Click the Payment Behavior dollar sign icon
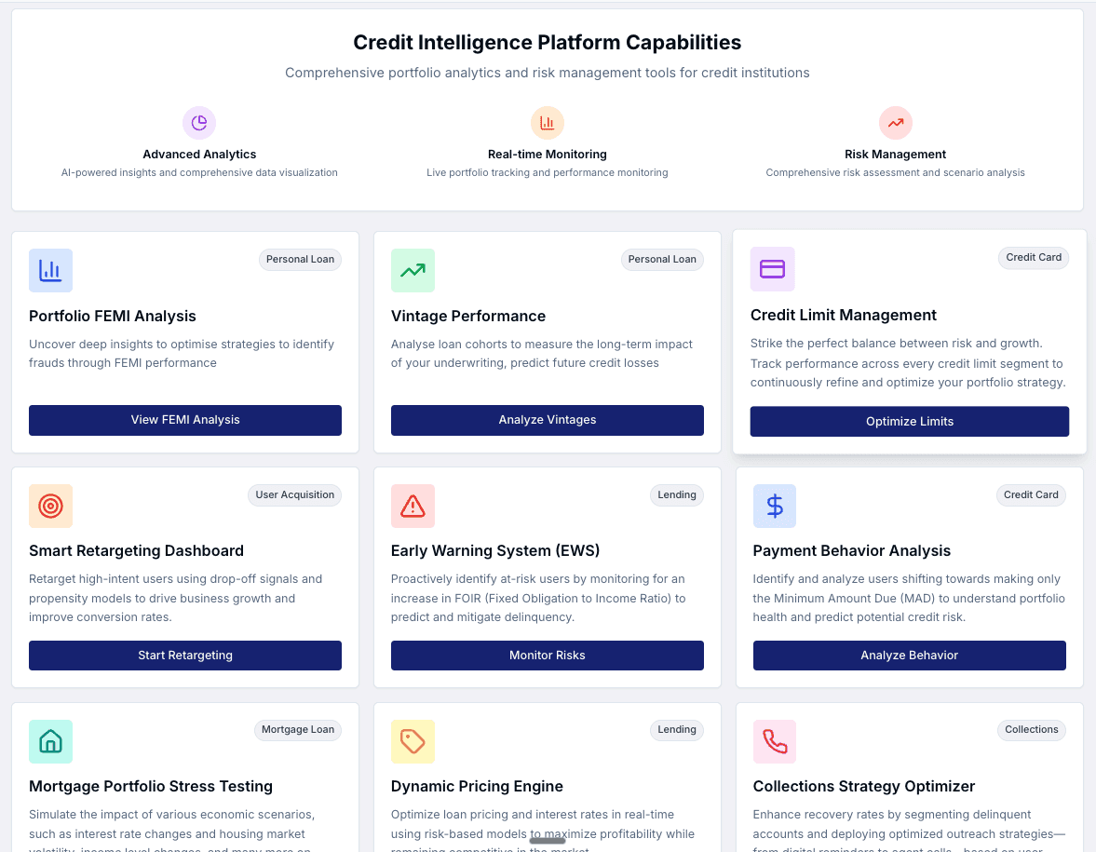Viewport: 1096px width, 852px height. 775,506
